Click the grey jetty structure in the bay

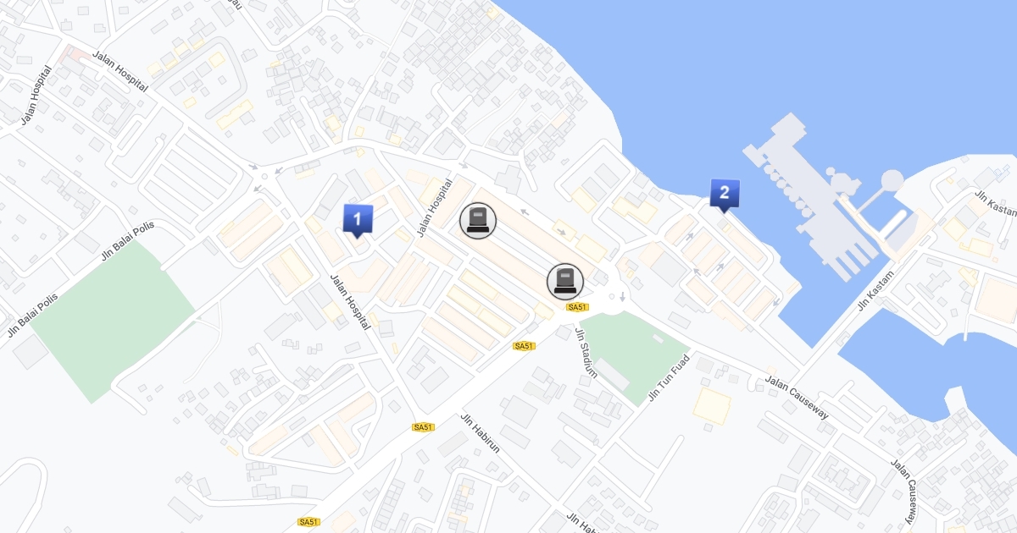tap(809, 199)
